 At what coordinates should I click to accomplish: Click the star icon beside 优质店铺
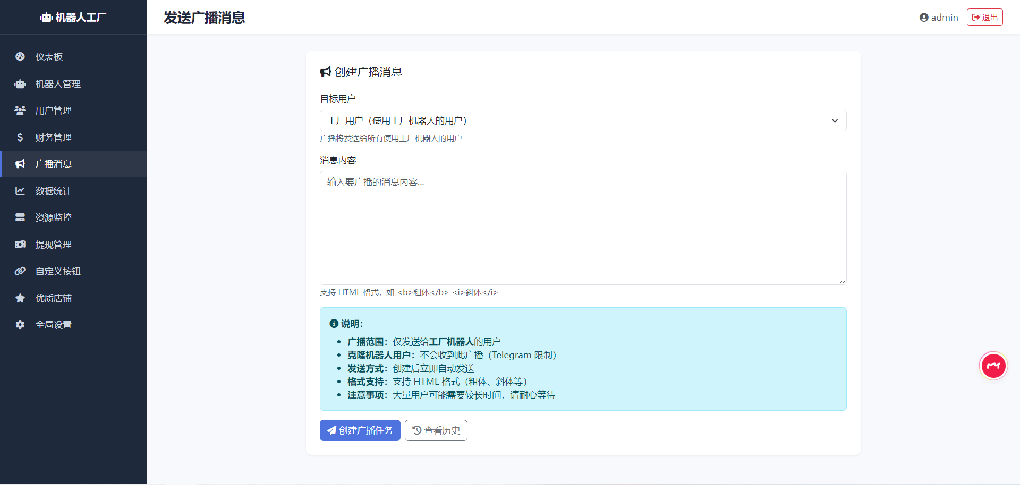pos(20,298)
